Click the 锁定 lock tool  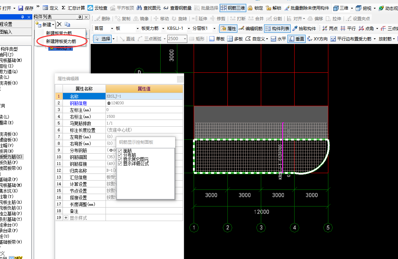[x=256, y=8]
